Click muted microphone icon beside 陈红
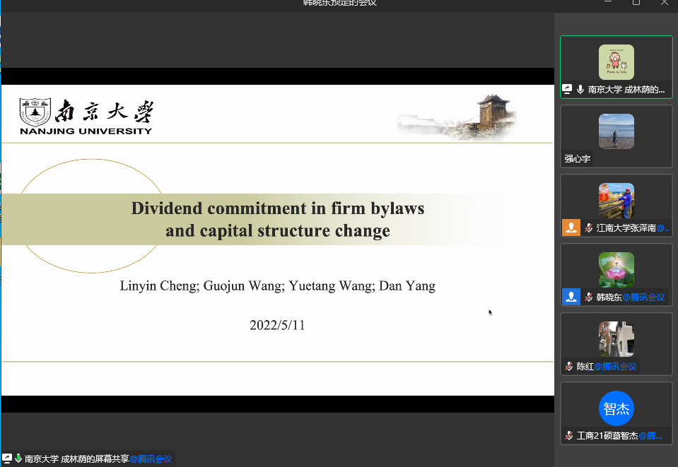This screenshot has width=678, height=467. point(568,366)
